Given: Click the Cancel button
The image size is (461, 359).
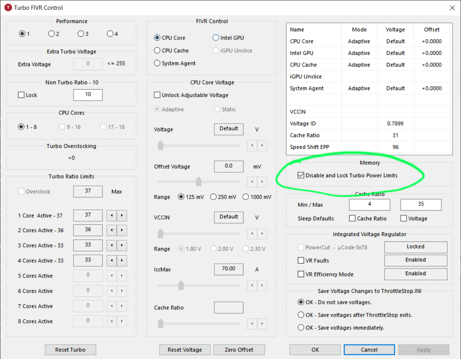Looking at the screenshot, I should pos(369,350).
